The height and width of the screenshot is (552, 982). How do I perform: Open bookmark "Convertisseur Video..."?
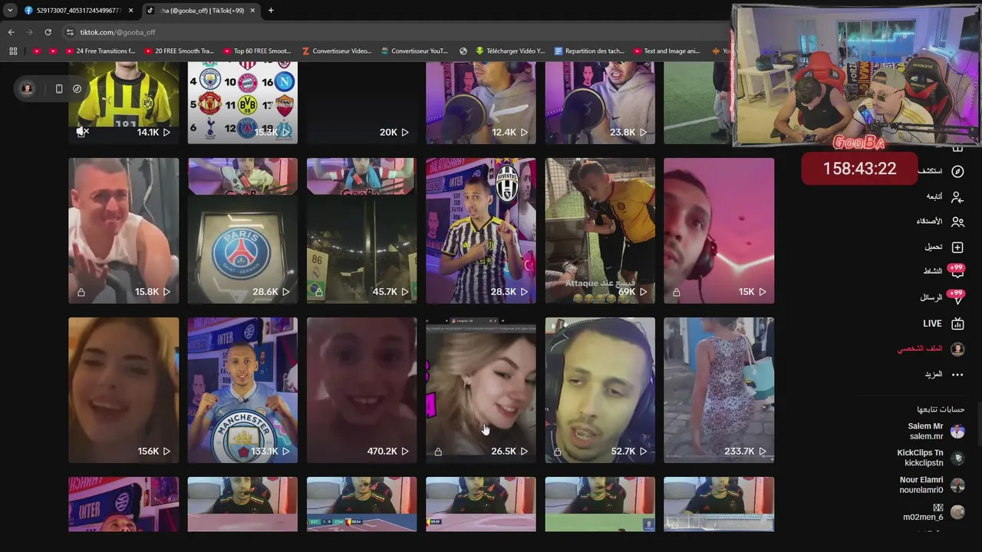click(337, 51)
